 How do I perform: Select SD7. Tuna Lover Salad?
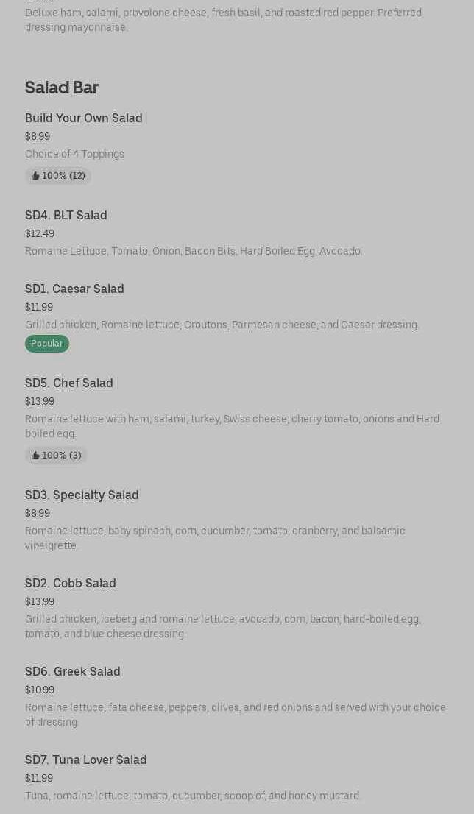pos(85,760)
